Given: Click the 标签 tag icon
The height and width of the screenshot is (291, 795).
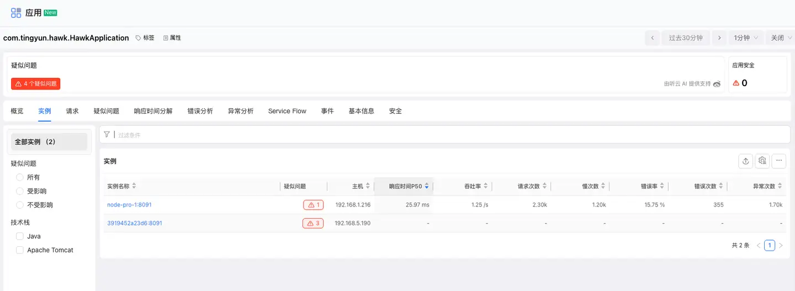Looking at the screenshot, I should pyautogui.click(x=139, y=38).
